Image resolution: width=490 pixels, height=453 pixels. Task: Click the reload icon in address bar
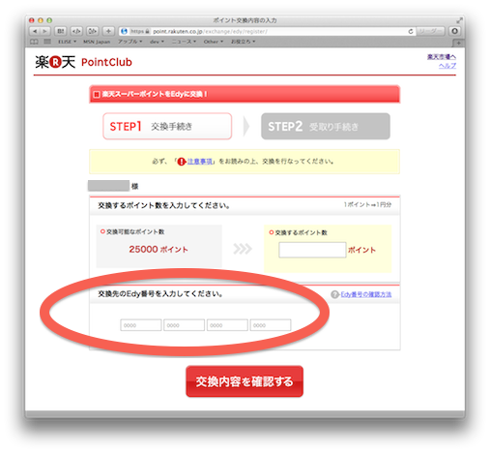point(410,31)
